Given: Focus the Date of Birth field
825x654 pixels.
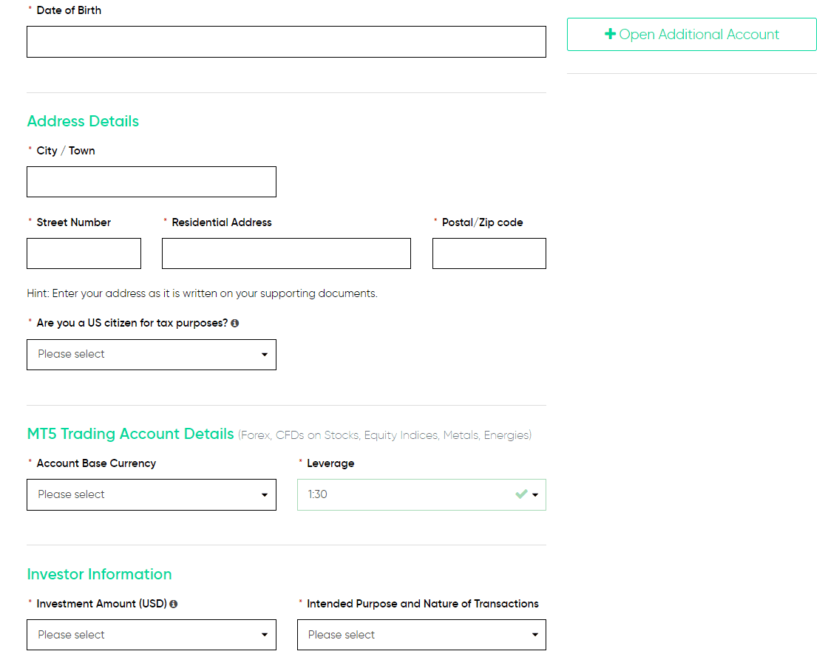Looking at the screenshot, I should pos(286,41).
